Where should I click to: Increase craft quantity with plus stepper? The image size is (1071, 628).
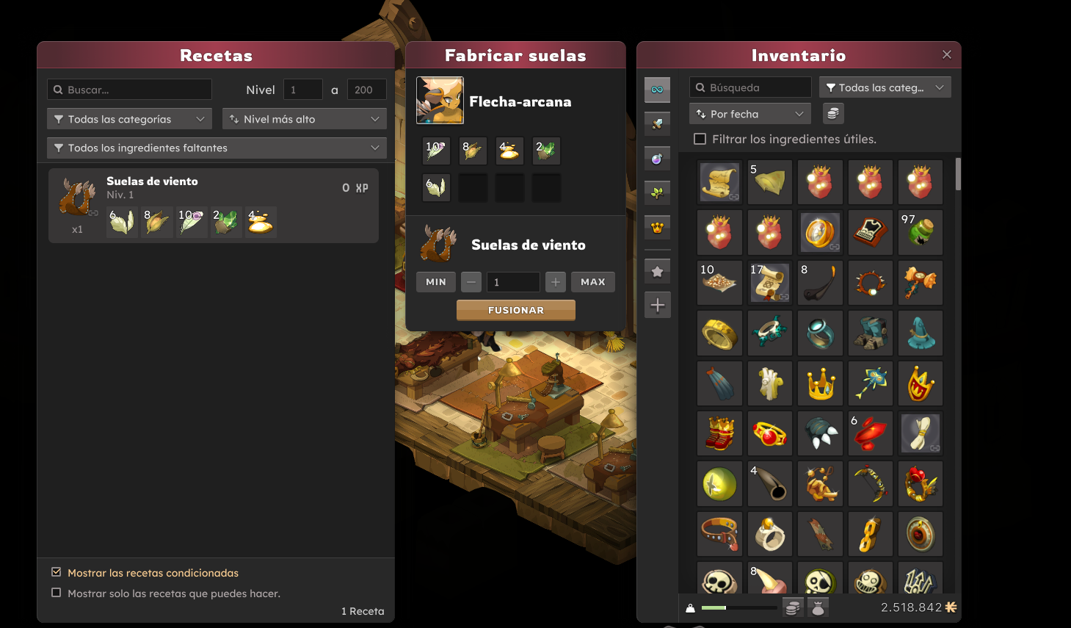pyautogui.click(x=556, y=282)
